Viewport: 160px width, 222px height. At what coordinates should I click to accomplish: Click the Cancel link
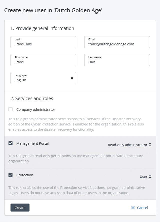(x=142, y=208)
